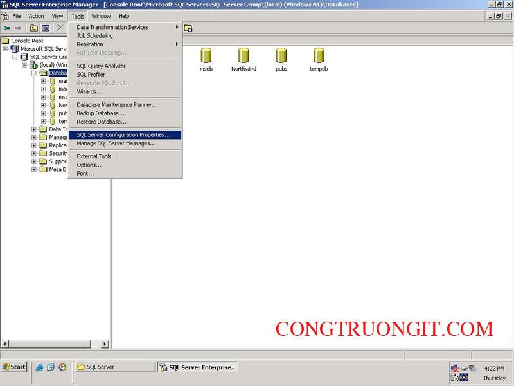The height and width of the screenshot is (386, 514).
Task: Click the Console Root folder icon
Action: pyautogui.click(x=6, y=41)
